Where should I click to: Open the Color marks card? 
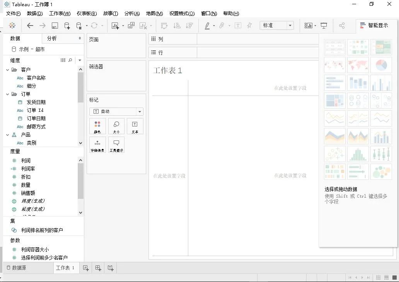tap(97, 126)
